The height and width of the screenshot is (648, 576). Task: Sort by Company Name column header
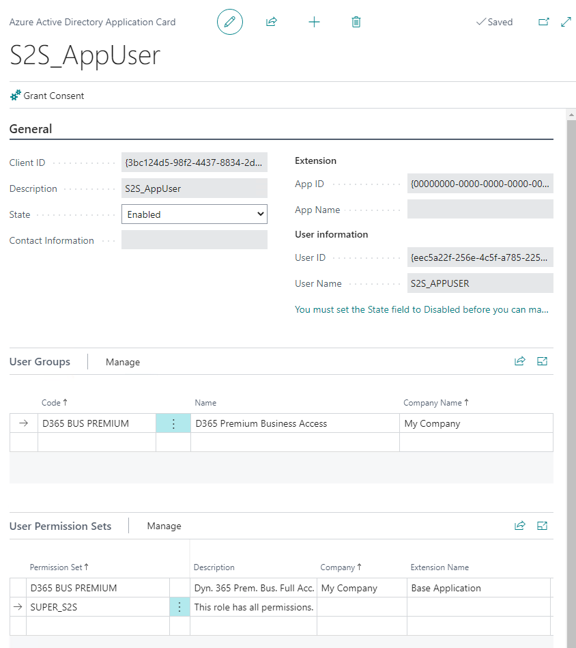436,402
